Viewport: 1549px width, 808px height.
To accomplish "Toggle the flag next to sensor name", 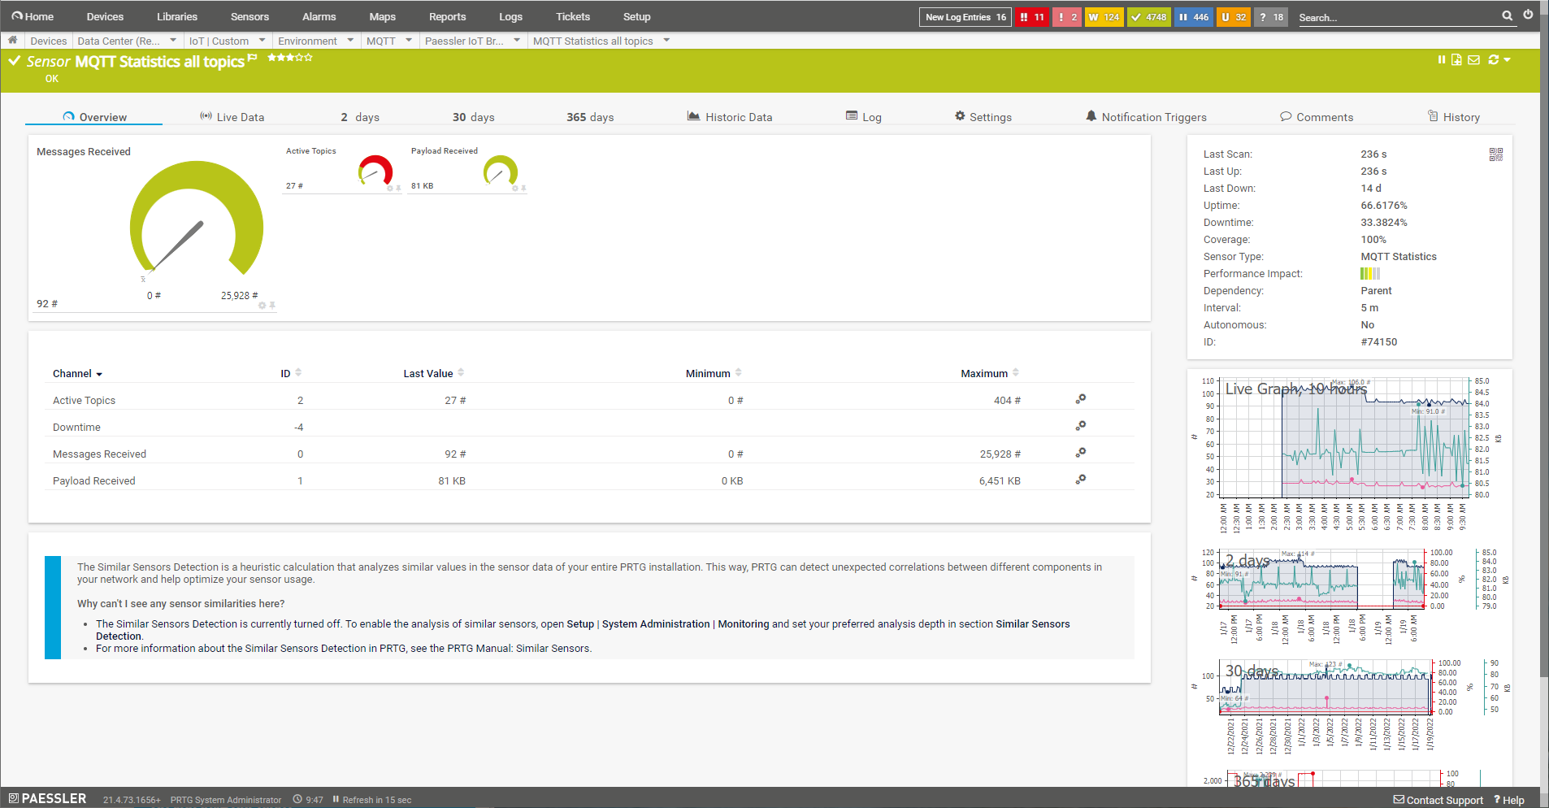I will [x=252, y=58].
